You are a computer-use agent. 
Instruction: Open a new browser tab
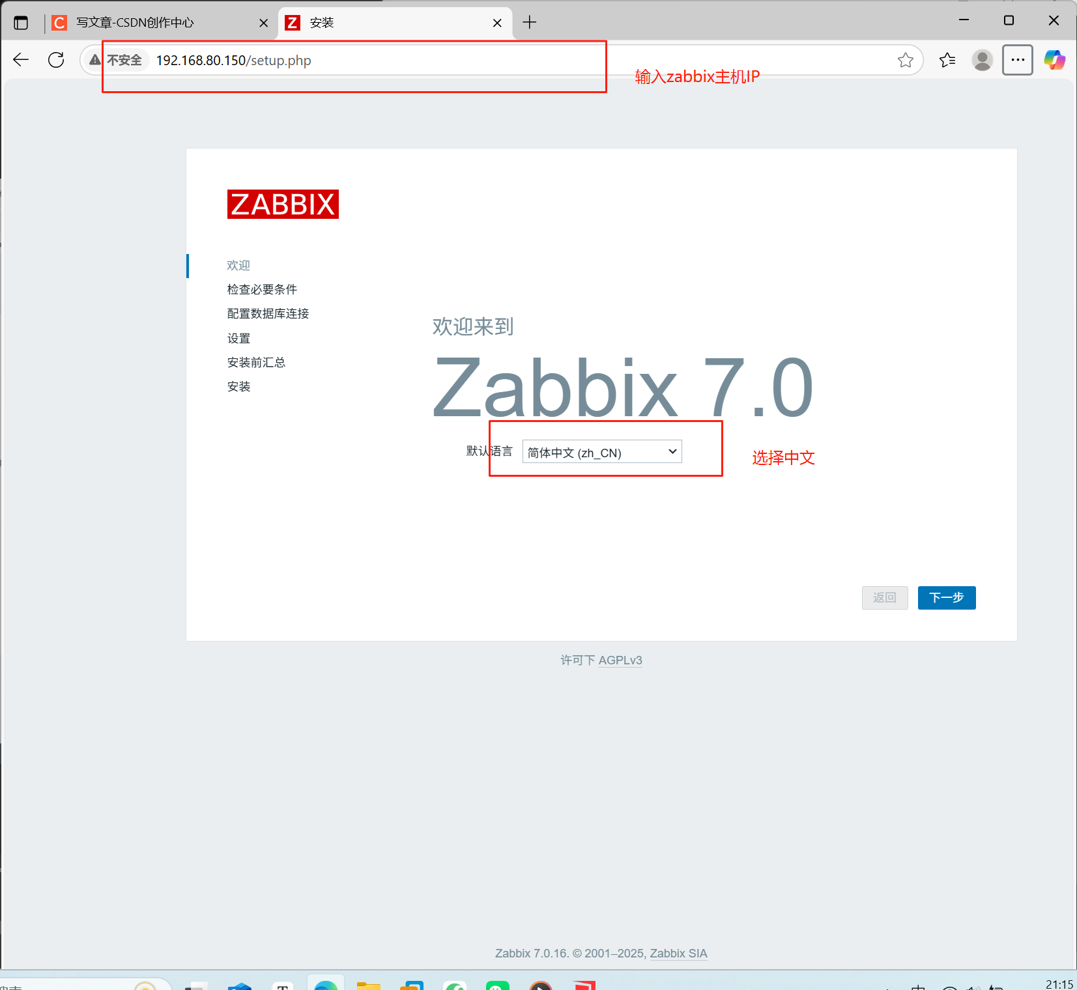(x=530, y=23)
